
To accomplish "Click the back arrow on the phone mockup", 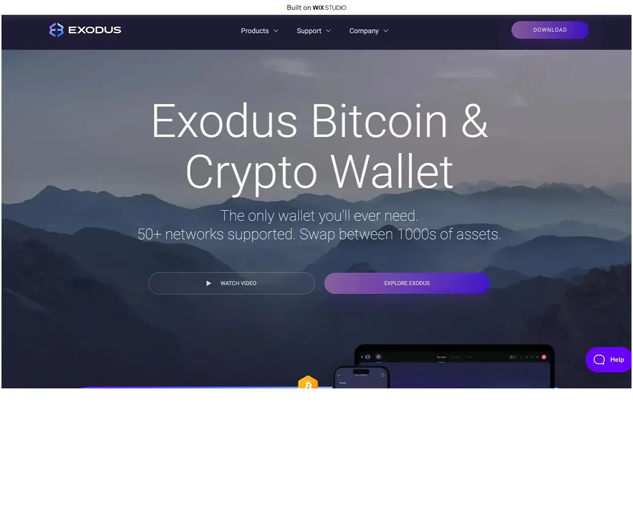I will [x=339, y=375].
